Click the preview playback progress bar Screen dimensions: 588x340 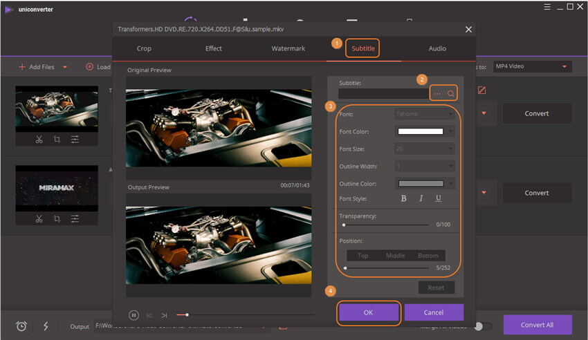[246, 315]
